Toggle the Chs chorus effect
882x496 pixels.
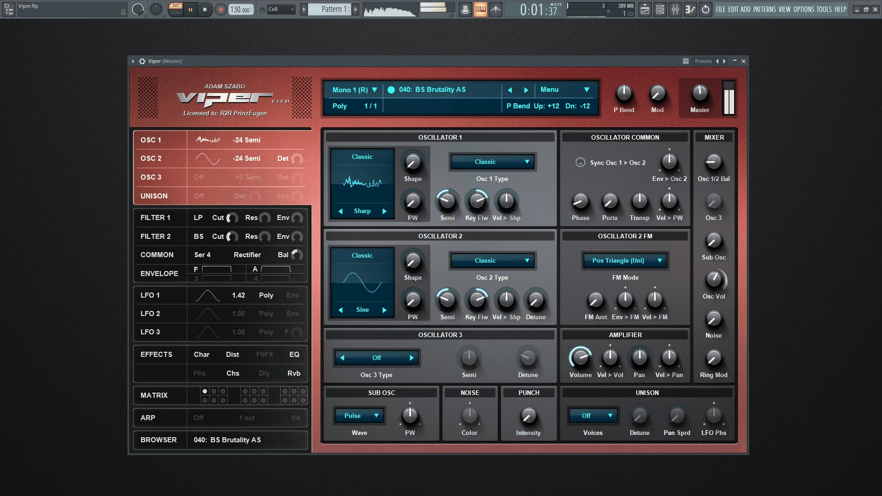[233, 373]
